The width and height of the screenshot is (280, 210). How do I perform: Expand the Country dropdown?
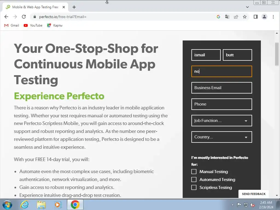[x=221, y=137]
